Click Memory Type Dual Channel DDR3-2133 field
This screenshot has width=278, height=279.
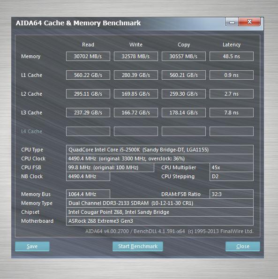[x=160, y=203]
